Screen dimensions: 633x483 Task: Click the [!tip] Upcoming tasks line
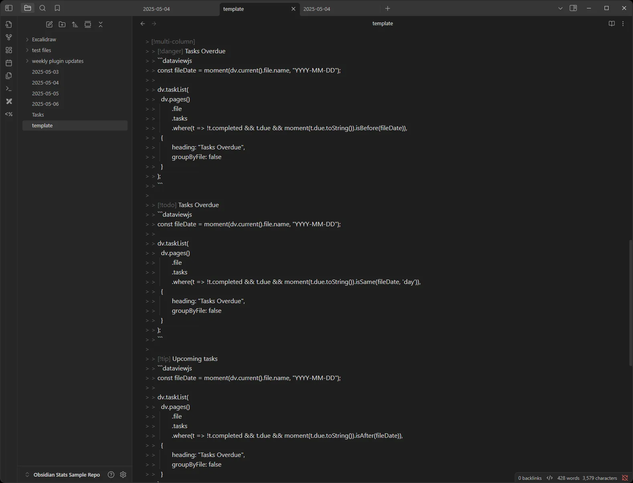[182, 359]
